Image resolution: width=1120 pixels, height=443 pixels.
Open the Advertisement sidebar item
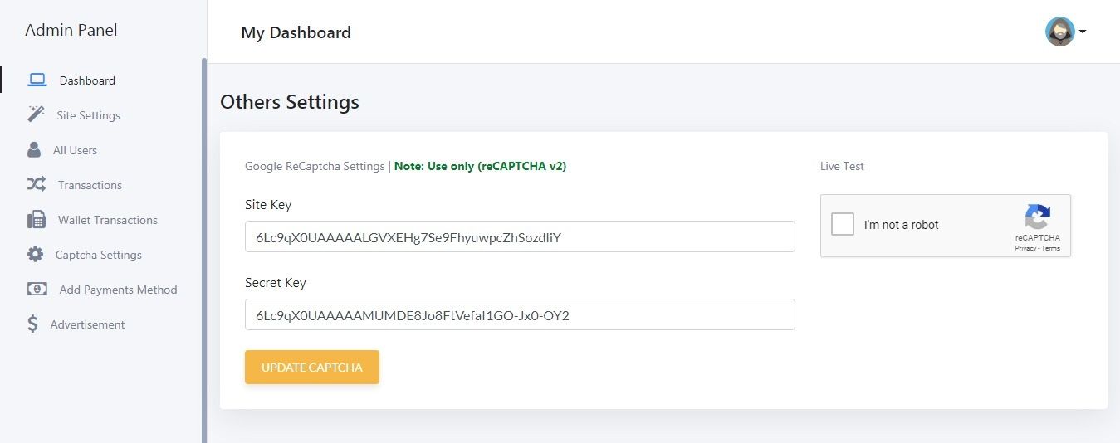pyautogui.click(x=87, y=324)
